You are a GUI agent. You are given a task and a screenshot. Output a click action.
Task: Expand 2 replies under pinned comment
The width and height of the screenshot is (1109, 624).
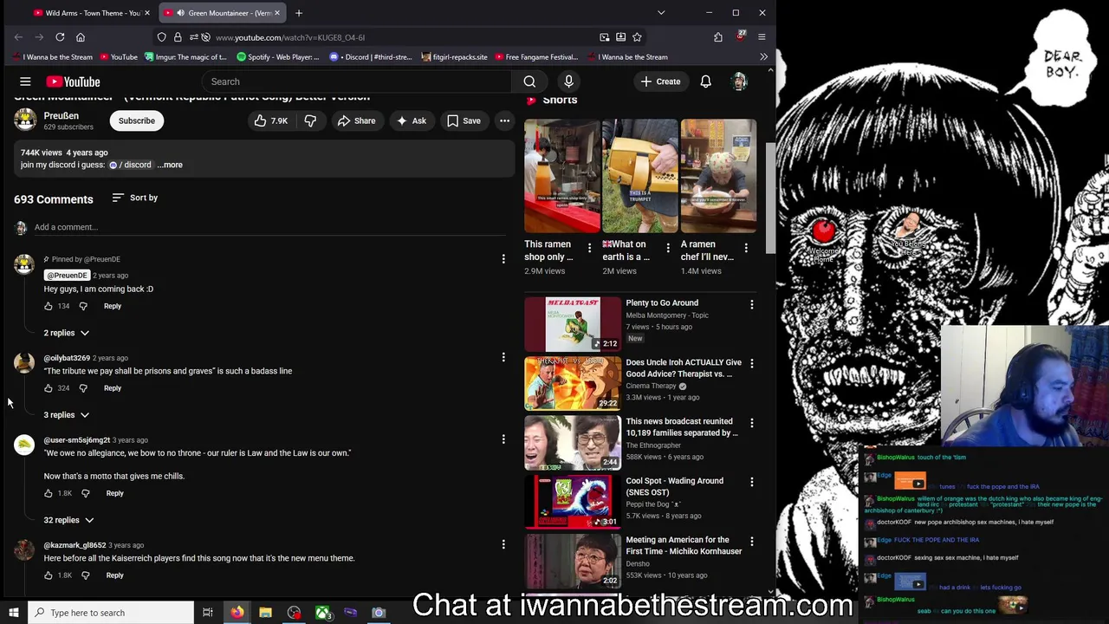(x=67, y=333)
